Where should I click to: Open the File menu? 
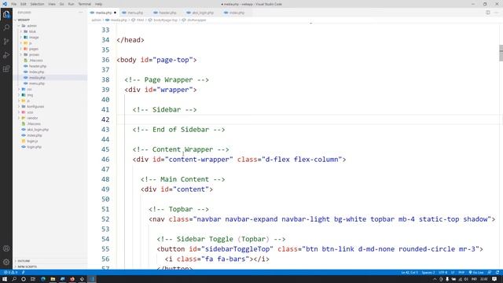(14, 4)
